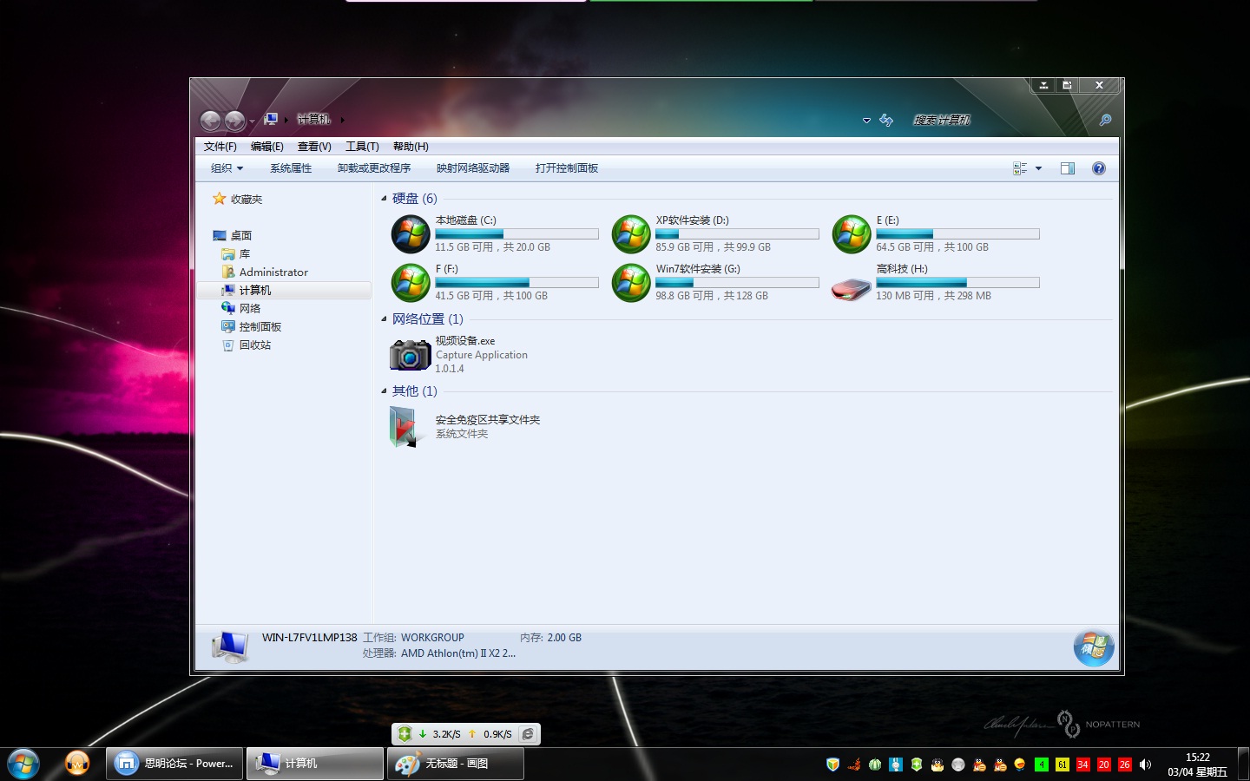Select 回收站 in the navigation pane
The width and height of the screenshot is (1250, 781).
coord(254,345)
